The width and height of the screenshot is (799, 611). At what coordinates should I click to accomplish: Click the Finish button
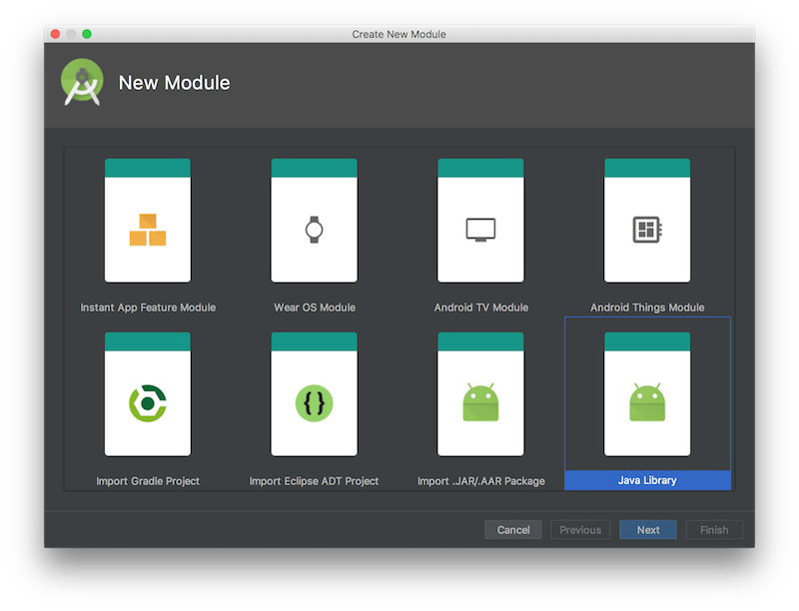tap(714, 530)
